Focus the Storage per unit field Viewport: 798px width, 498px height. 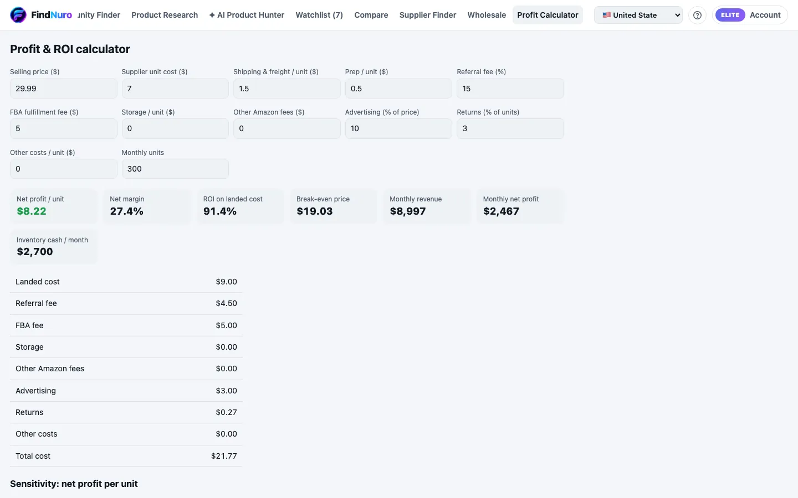coord(175,128)
